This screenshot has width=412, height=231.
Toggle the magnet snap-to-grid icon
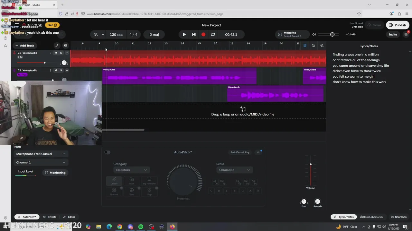click(x=305, y=46)
